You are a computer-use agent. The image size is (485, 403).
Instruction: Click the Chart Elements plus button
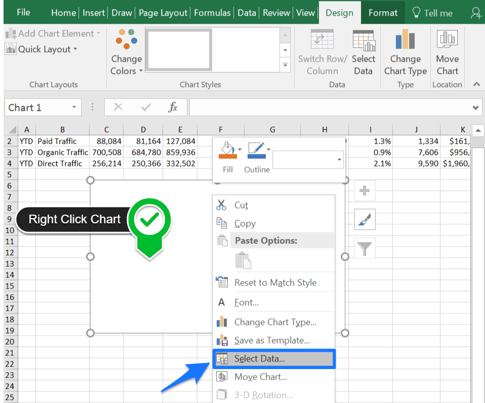point(365,190)
